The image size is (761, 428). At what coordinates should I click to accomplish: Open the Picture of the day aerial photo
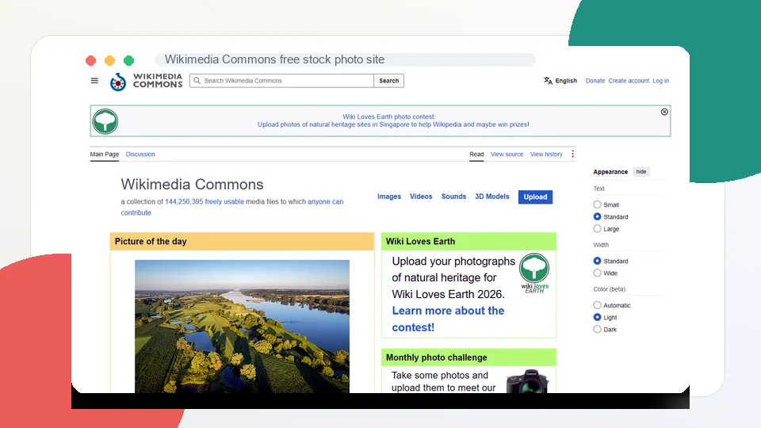pos(243,327)
